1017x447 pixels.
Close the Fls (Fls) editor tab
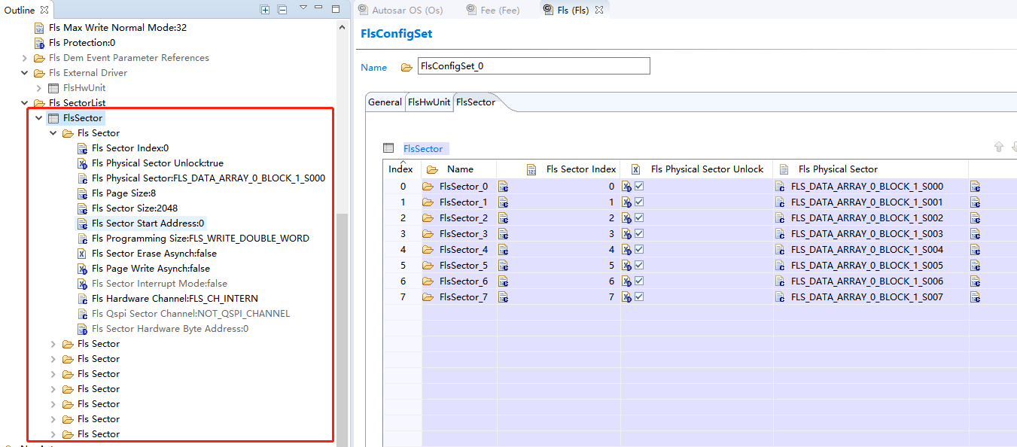point(599,10)
